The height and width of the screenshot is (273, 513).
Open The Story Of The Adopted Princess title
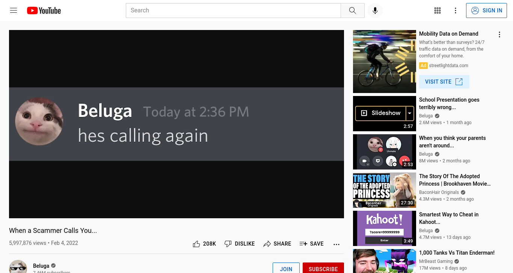pos(455,180)
